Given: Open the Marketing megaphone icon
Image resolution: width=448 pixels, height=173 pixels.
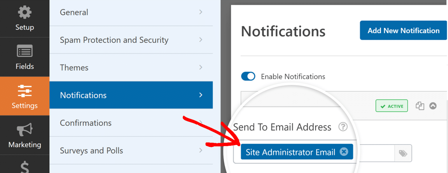Looking at the screenshot, I should (x=24, y=129).
